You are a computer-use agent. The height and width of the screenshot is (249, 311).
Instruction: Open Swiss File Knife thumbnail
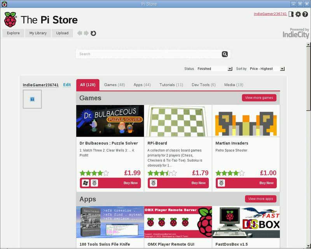click(x=110, y=222)
